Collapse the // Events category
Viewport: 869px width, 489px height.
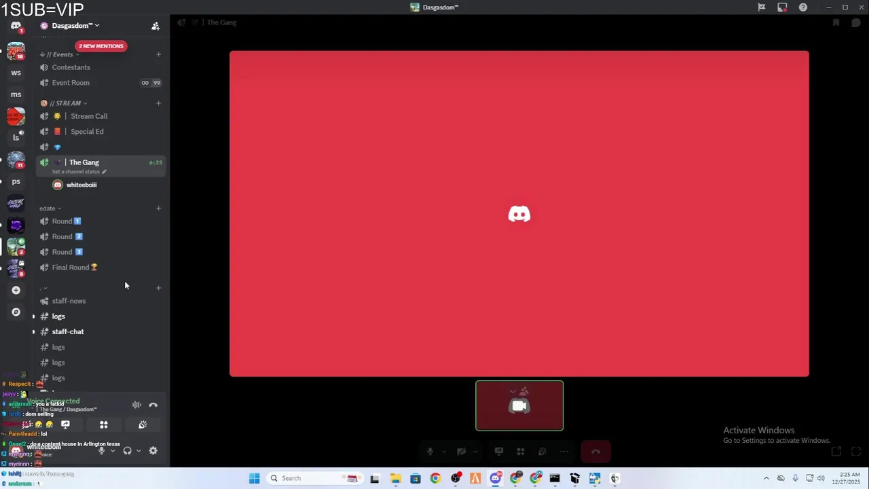point(59,54)
